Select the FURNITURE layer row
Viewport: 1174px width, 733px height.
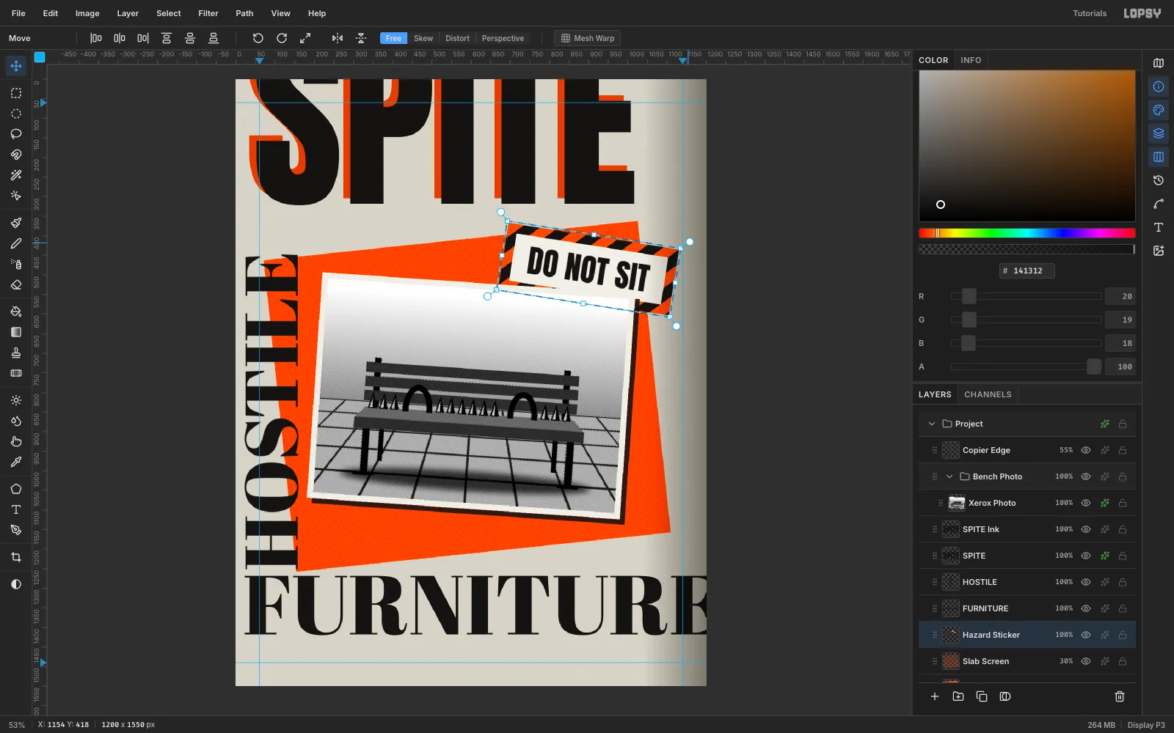pos(1027,608)
